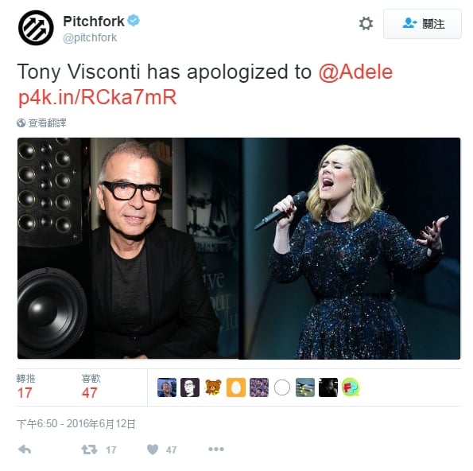
Task: Click the Rilakkuma bear avatar
Action: (x=213, y=387)
